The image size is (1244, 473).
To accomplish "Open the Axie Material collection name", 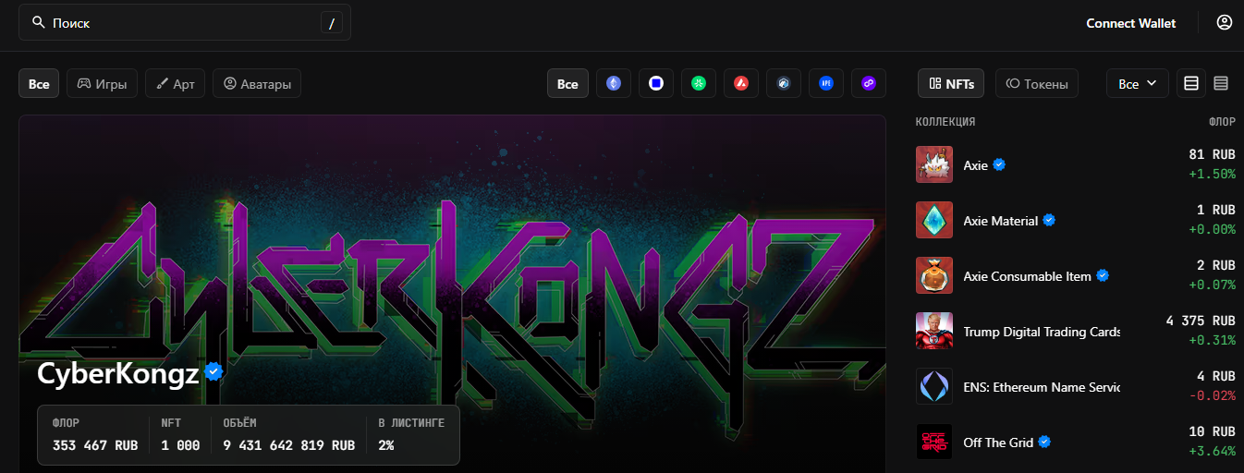I will pos(1000,221).
